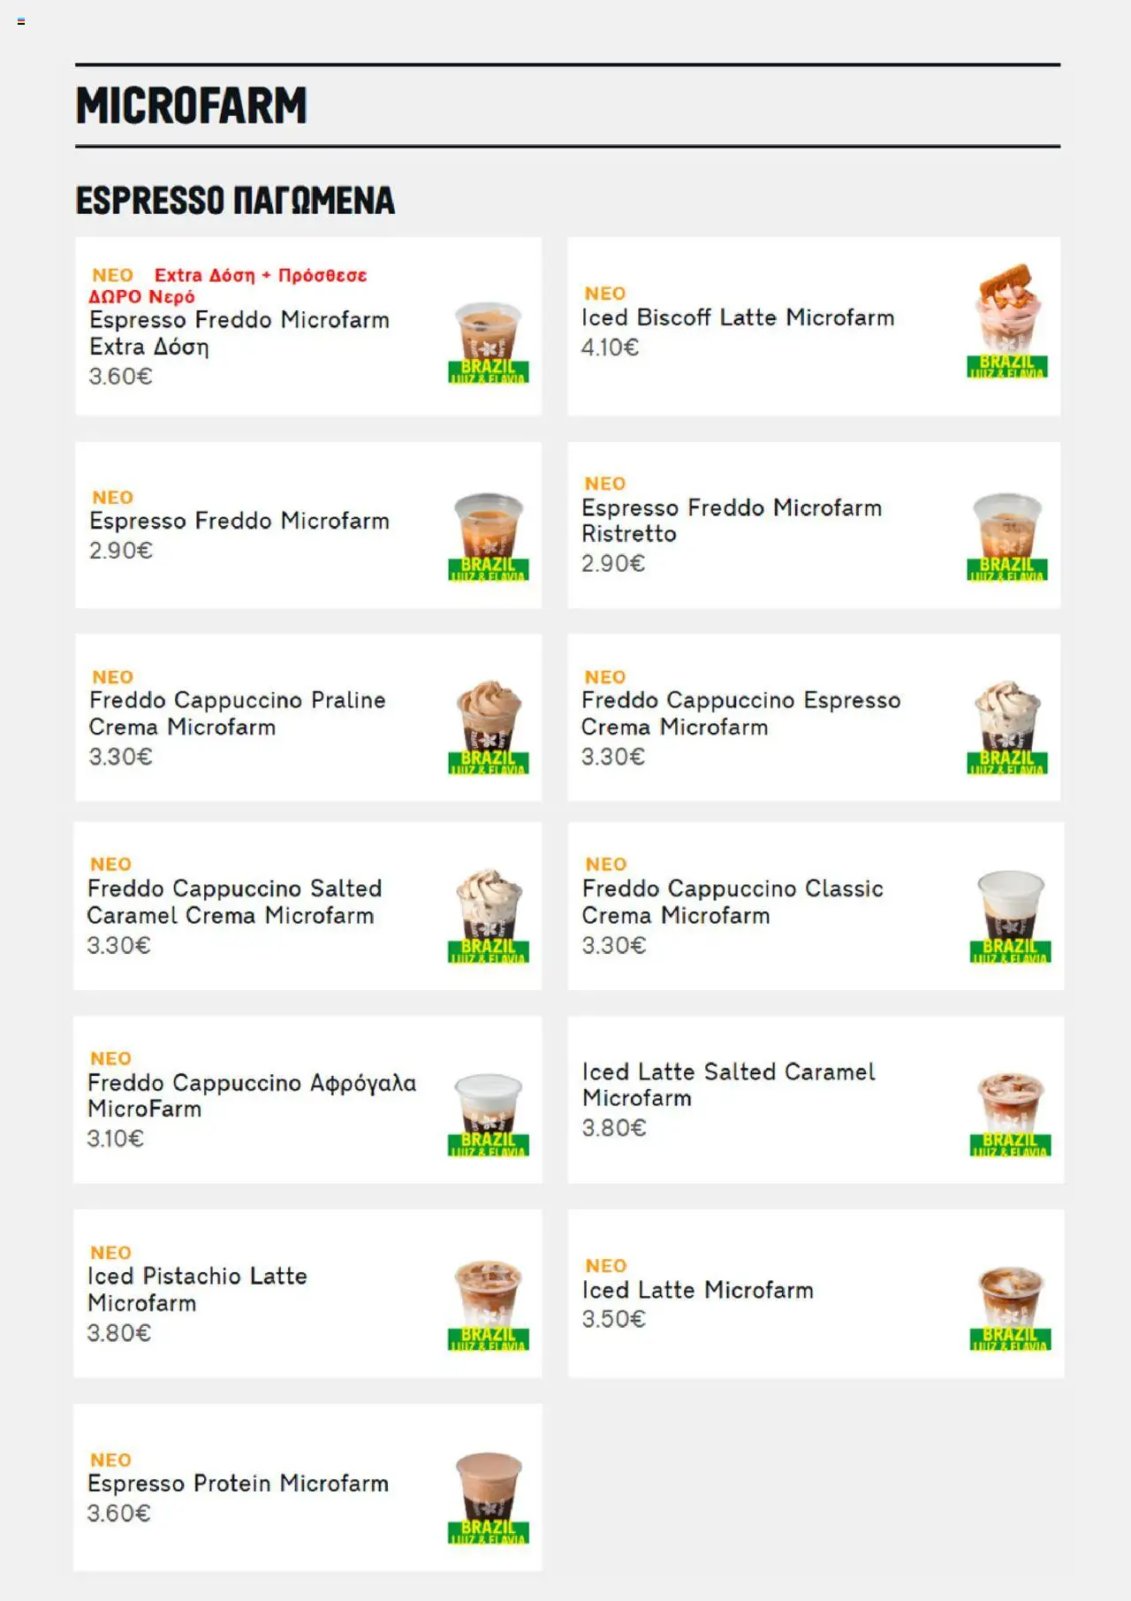This screenshot has height=1601, width=1131.
Task: Select the Espresso Freddo Microfarm Extra Δόση item
Action: coord(308,326)
